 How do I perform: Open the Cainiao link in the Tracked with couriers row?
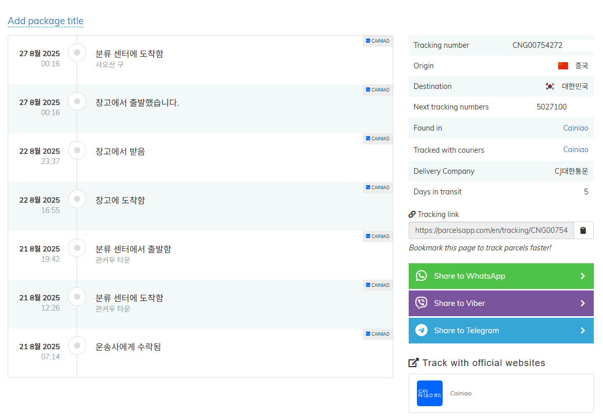[x=575, y=150]
